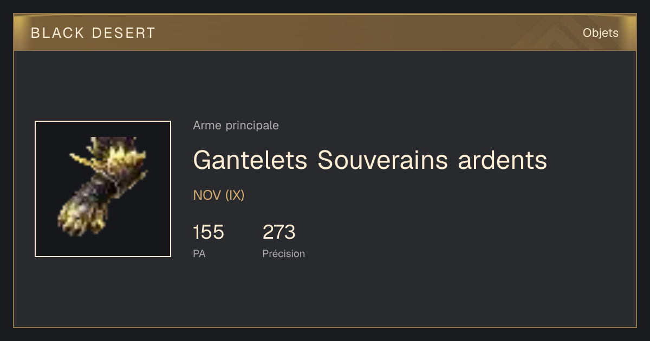Open the Objets link in header
This screenshot has width=650, height=341.
click(601, 33)
